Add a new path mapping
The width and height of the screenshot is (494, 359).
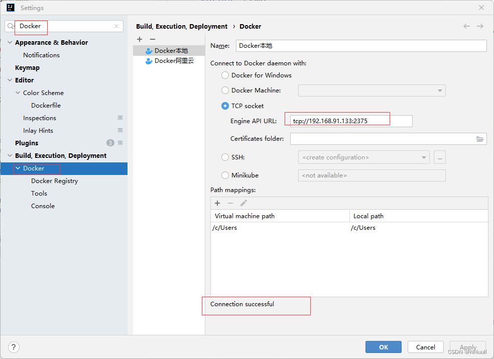[x=217, y=203]
